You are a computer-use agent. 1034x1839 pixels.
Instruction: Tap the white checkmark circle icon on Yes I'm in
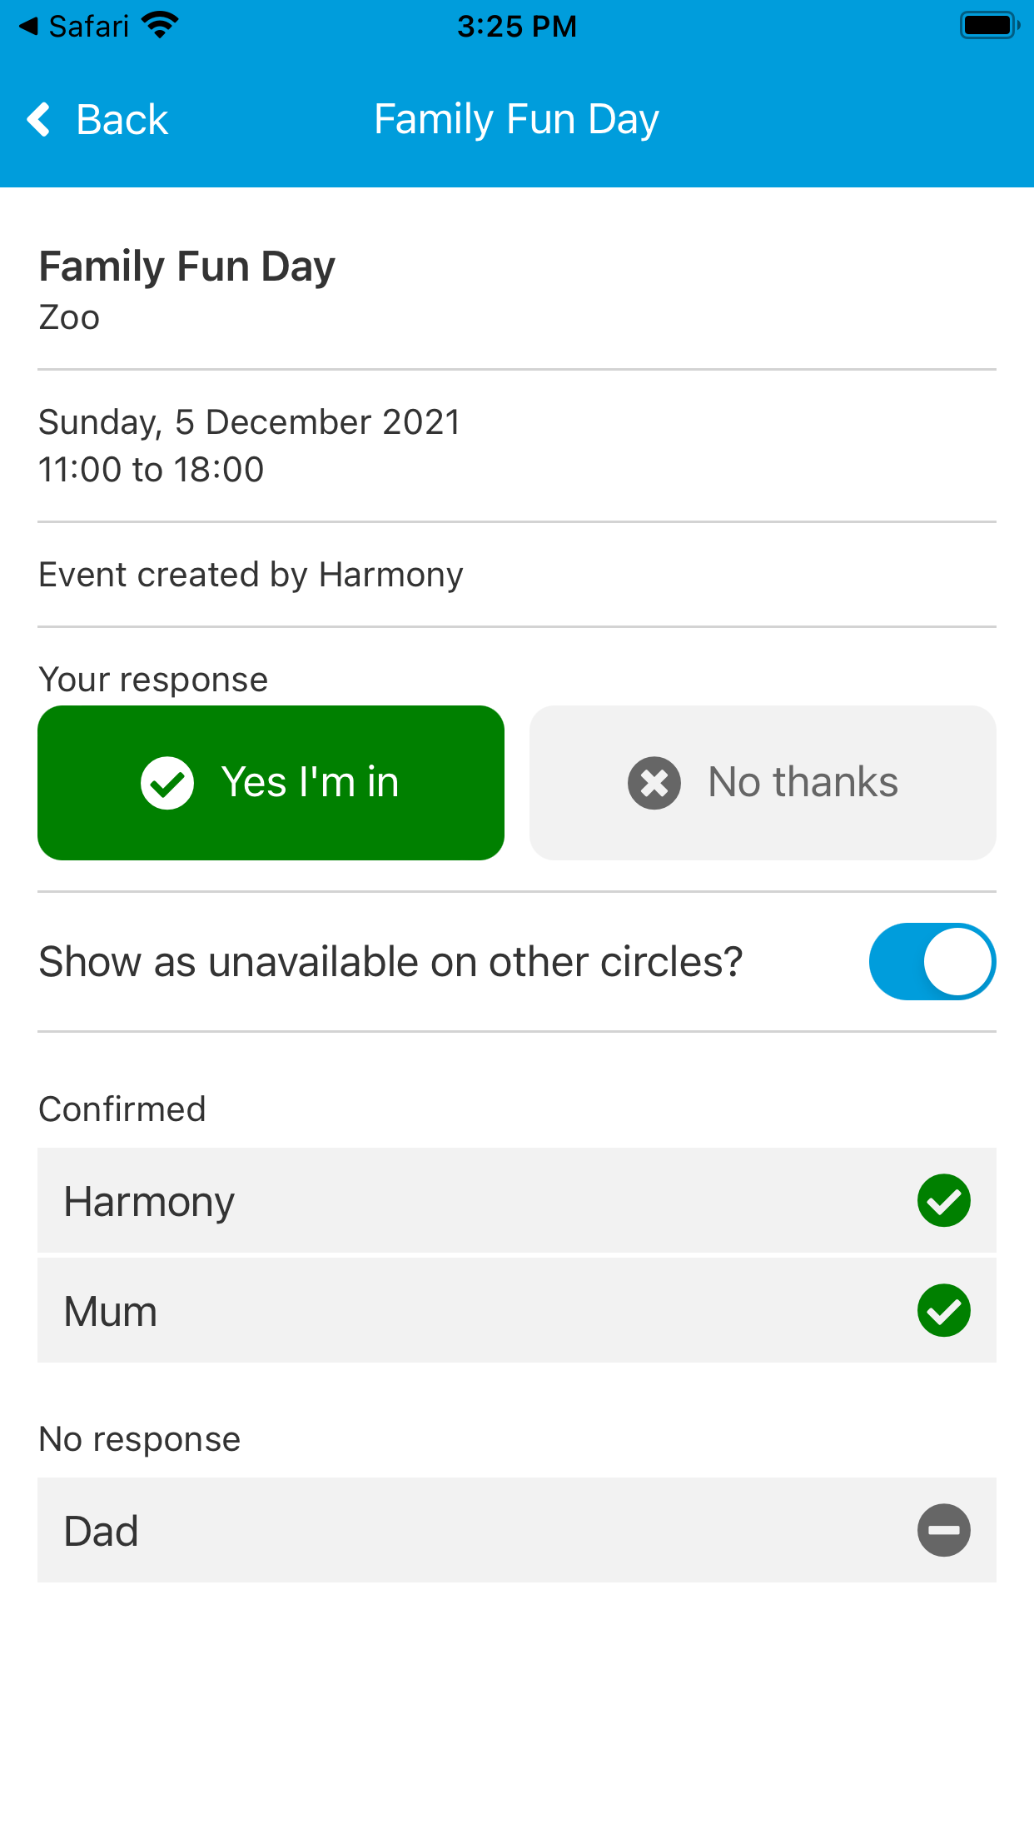[x=167, y=783]
